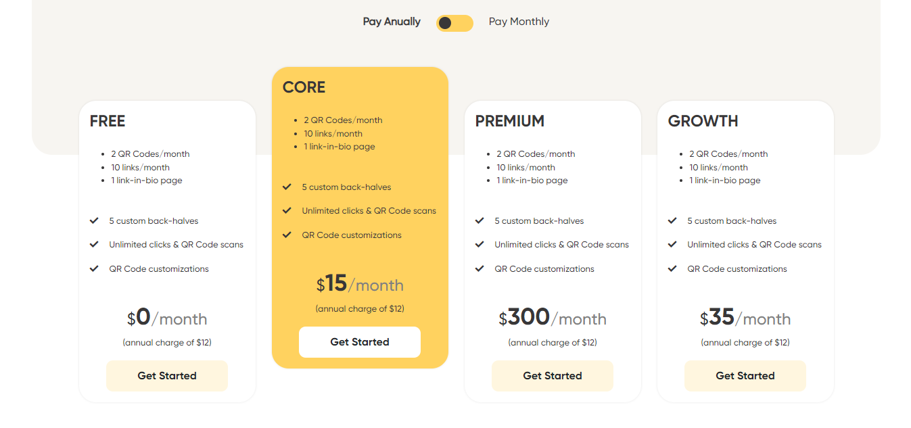Click GROWTH unlimited clicks checkmark icon
The width and height of the screenshot is (911, 428).
pyautogui.click(x=672, y=245)
